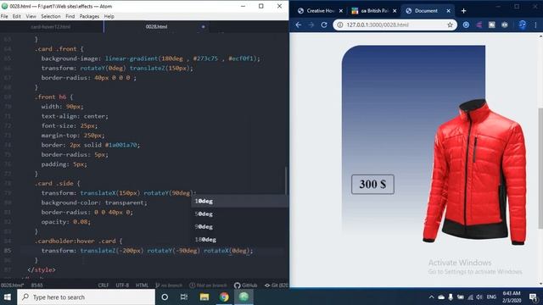Click the modified dot on 0028.html tab
This screenshot has height=305, width=543.
coord(204,26)
